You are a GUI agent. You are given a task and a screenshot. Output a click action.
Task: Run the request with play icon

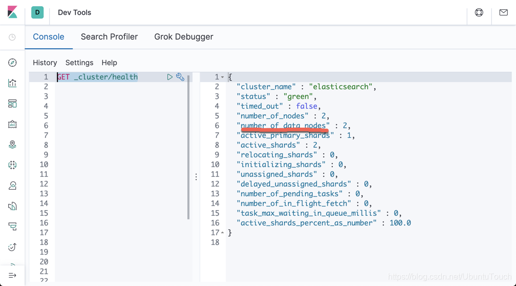(x=169, y=77)
